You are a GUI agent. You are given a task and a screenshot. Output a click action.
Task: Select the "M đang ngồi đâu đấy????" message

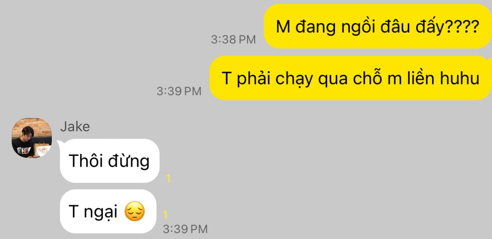[377, 26]
